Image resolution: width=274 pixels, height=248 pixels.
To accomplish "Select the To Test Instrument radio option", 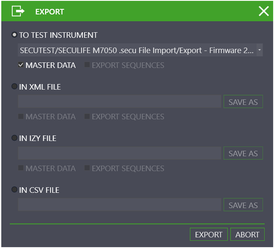I will point(14,35).
